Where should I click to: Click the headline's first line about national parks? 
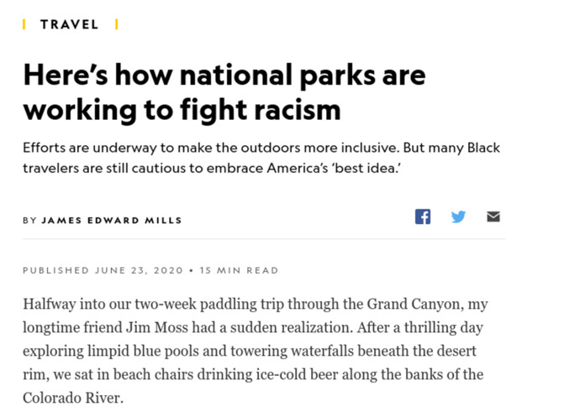(x=224, y=76)
